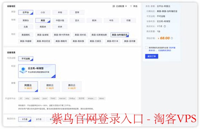This screenshot has width=200, height=129.
Task: Choose the 中东 region option
Action: pos(111,20)
